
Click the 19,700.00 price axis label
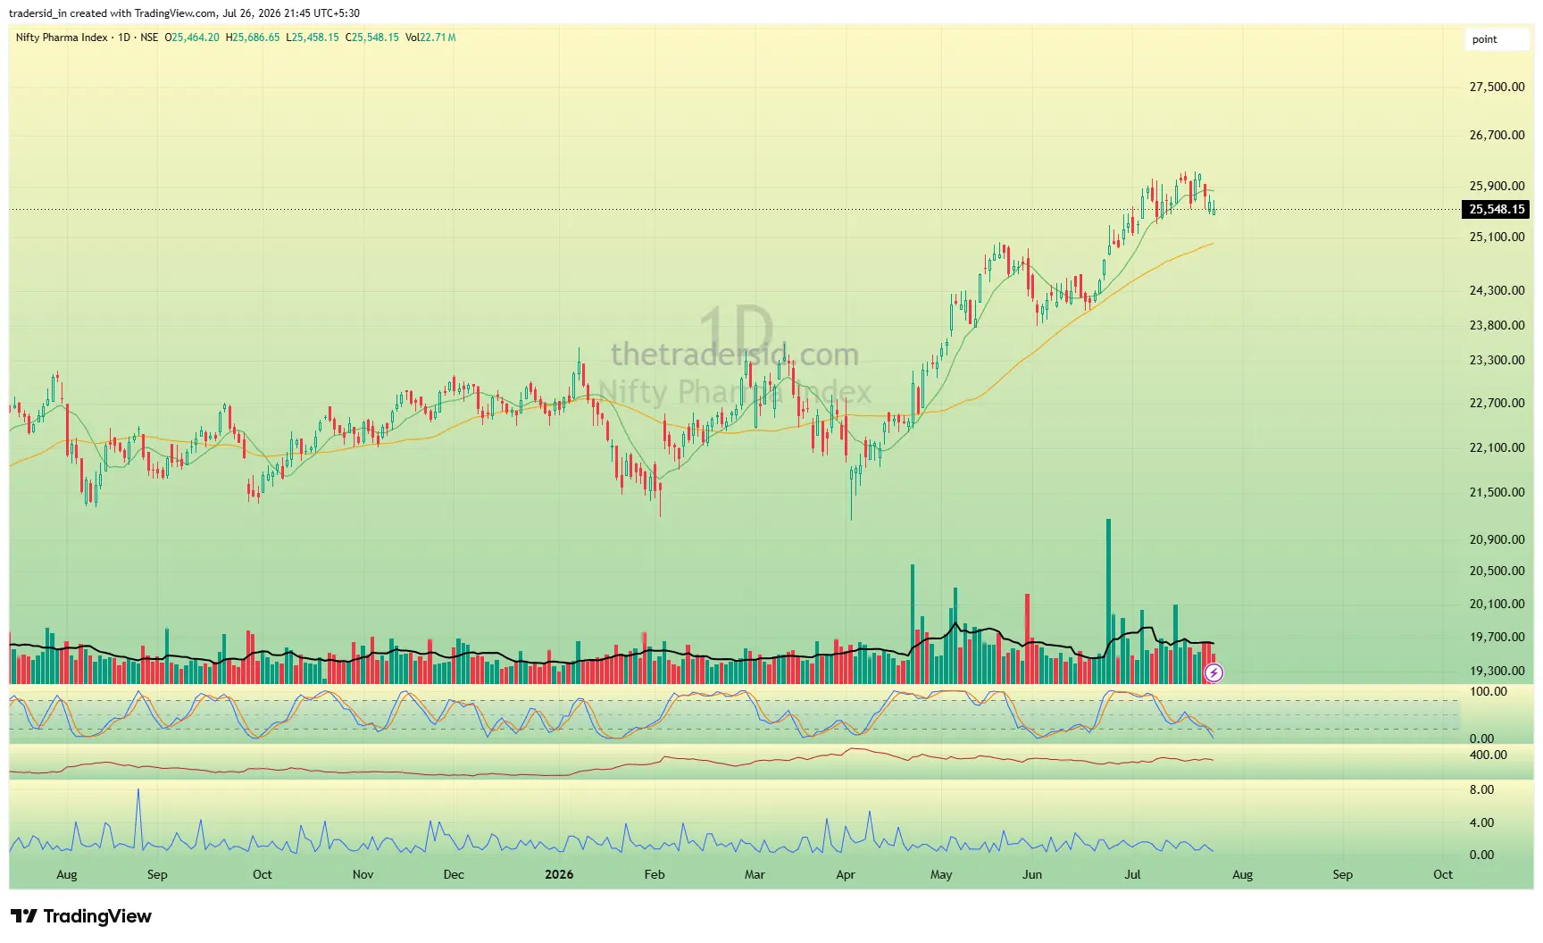tap(1497, 637)
